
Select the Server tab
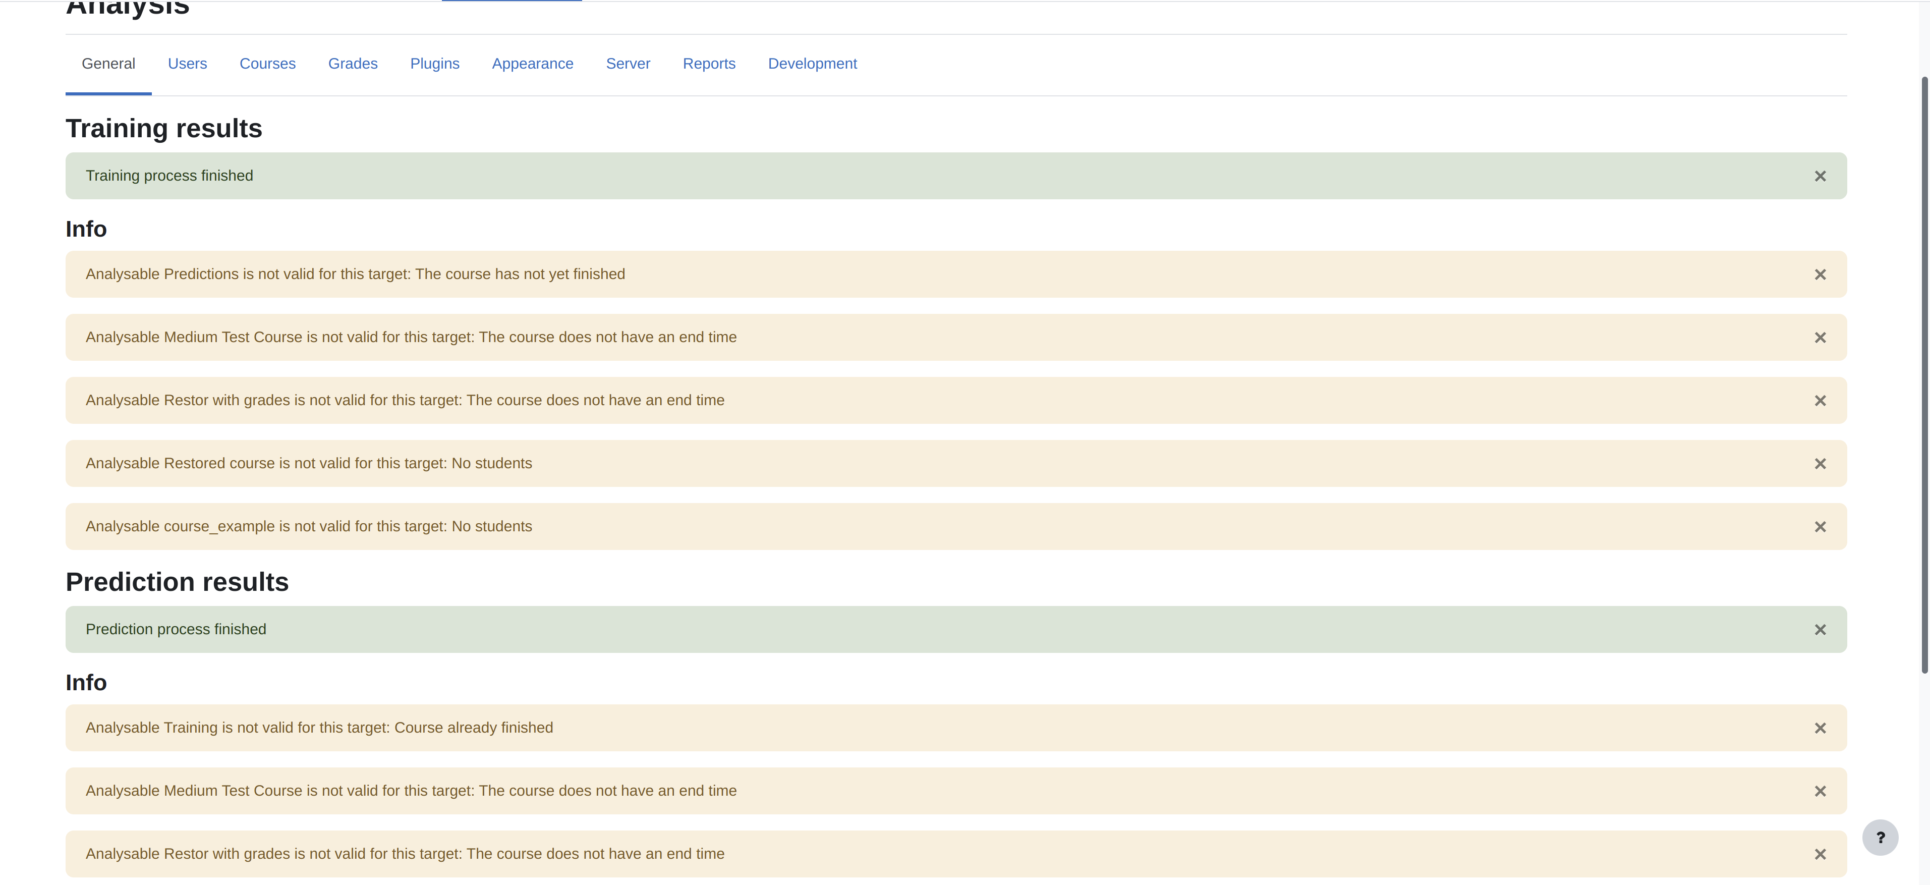tap(628, 64)
